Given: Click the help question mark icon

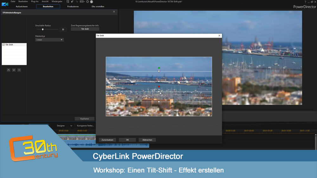Looking at the screenshot, I should pyautogui.click(x=305, y=2).
